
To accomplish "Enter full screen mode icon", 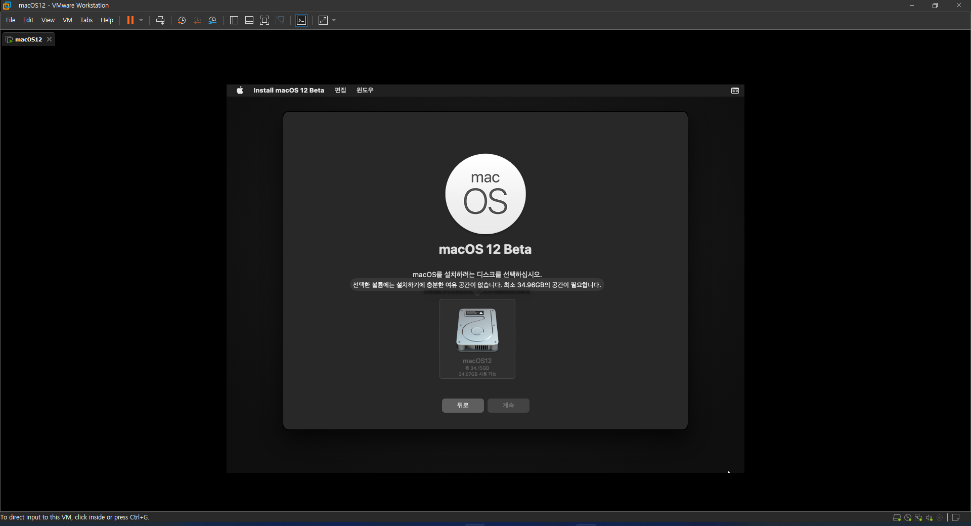I will click(x=264, y=20).
